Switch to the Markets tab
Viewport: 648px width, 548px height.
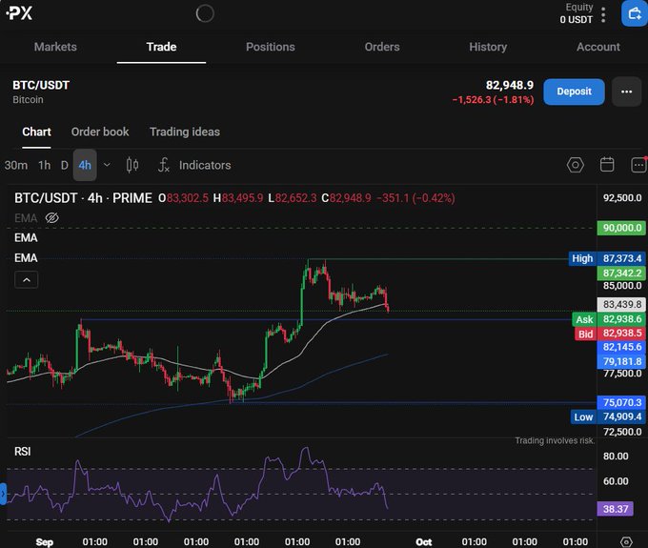click(x=55, y=47)
